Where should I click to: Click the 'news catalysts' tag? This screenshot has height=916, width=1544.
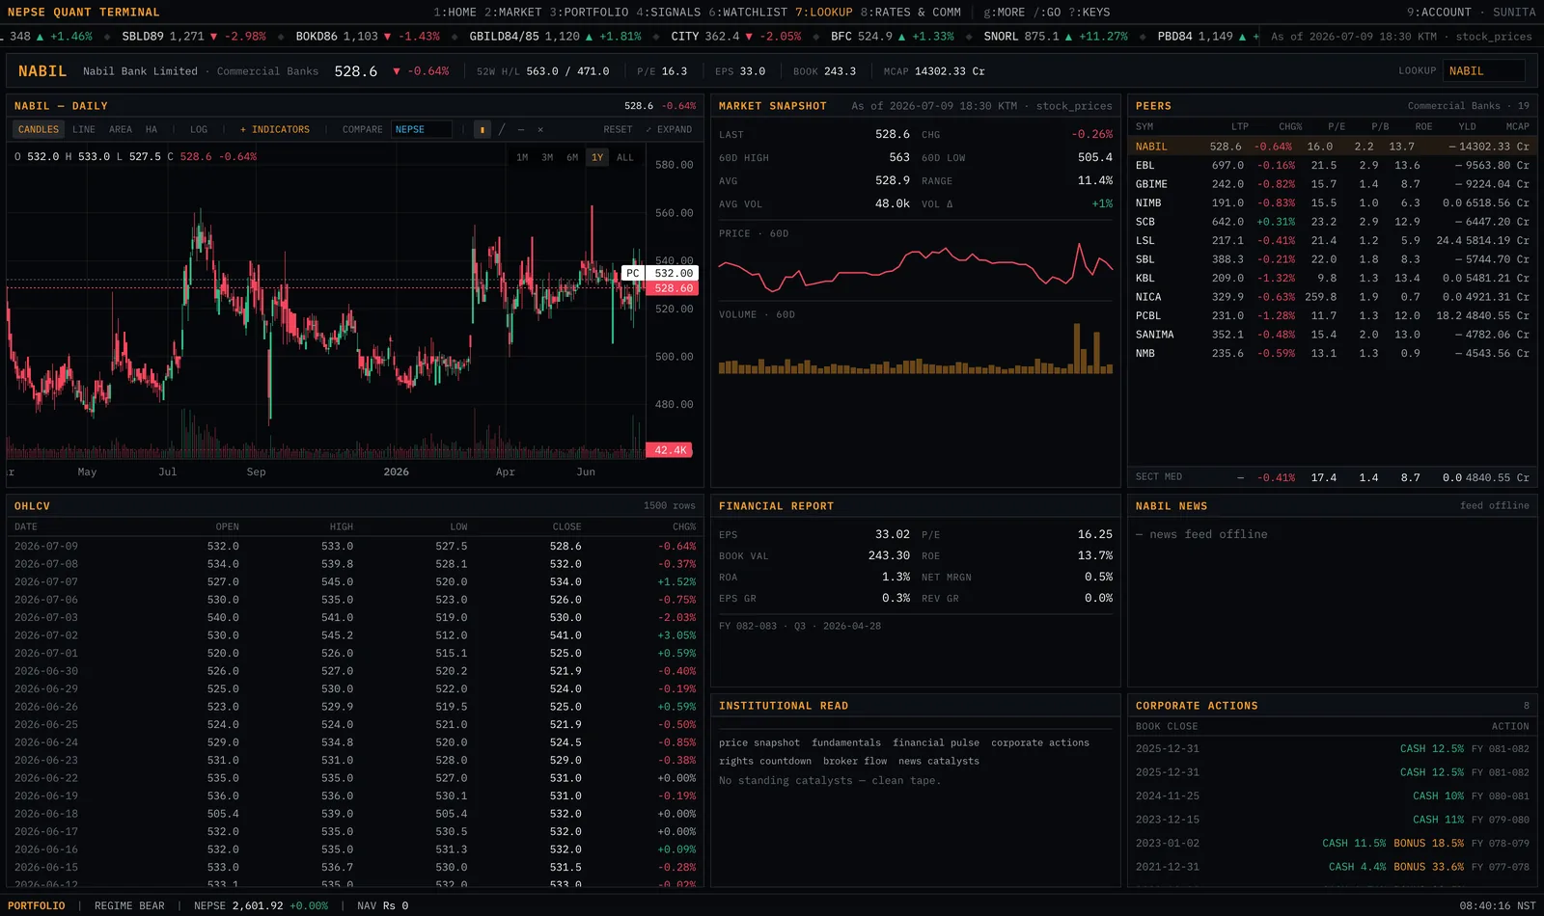pos(939,761)
